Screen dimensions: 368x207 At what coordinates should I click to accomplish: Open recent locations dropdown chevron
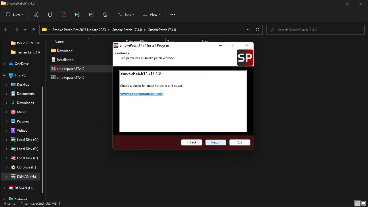(x=25, y=30)
